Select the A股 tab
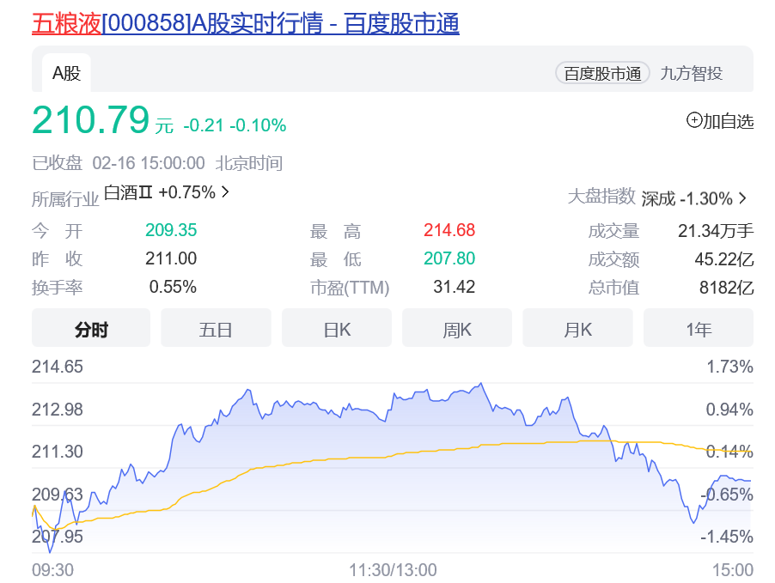This screenshot has width=775, height=583. click(66, 73)
